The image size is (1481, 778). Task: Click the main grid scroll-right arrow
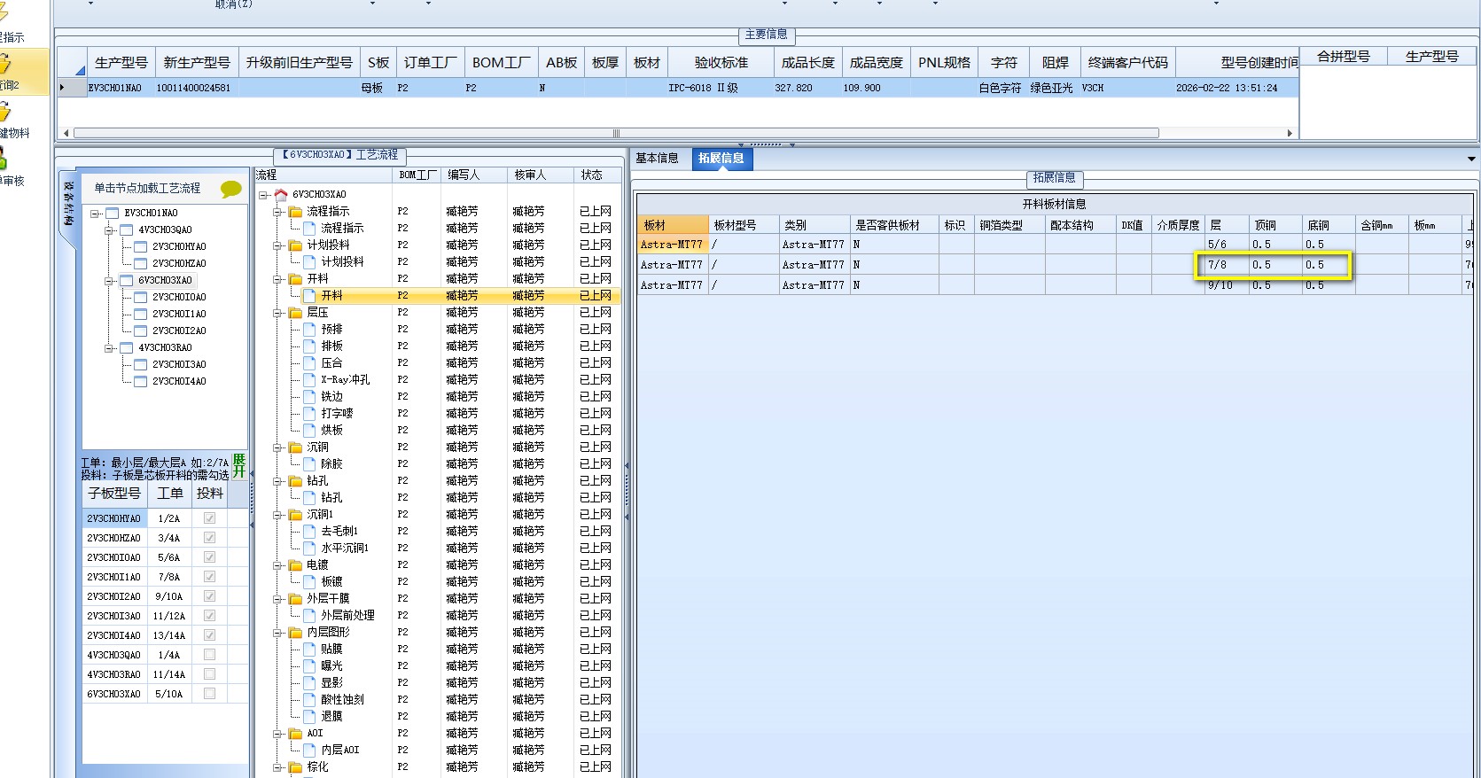pyautogui.click(x=1290, y=133)
